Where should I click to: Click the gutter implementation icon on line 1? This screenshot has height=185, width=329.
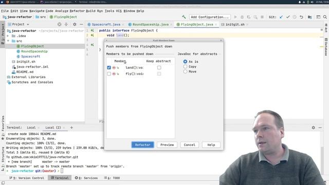(92, 30)
